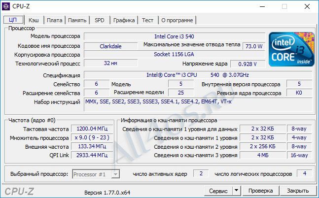Click the 133.34 МГц external frequency value
The image size is (319, 198).
92,146
